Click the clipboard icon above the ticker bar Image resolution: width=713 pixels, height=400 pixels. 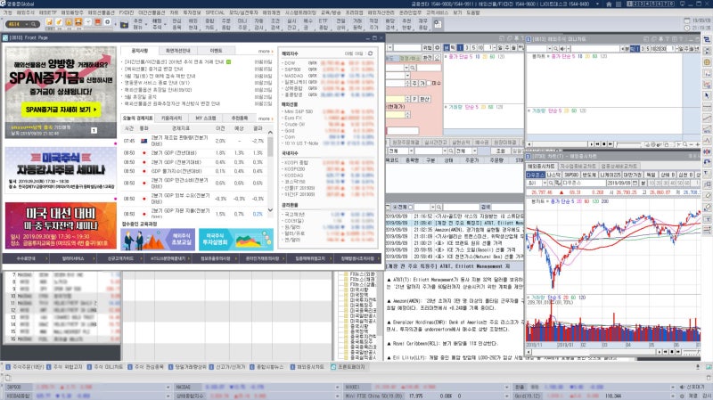[8, 378]
